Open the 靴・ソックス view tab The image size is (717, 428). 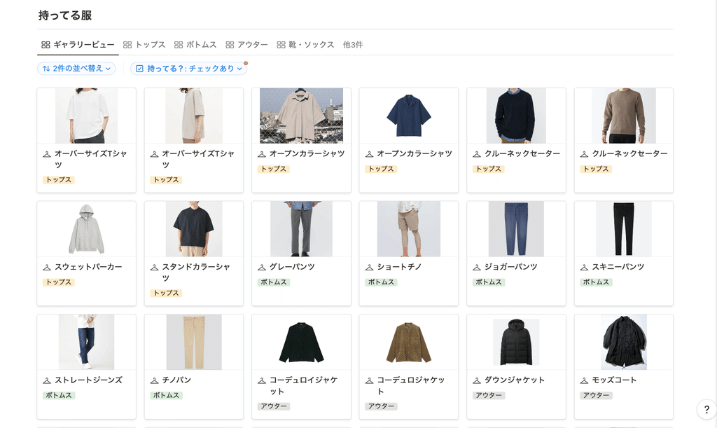(305, 45)
